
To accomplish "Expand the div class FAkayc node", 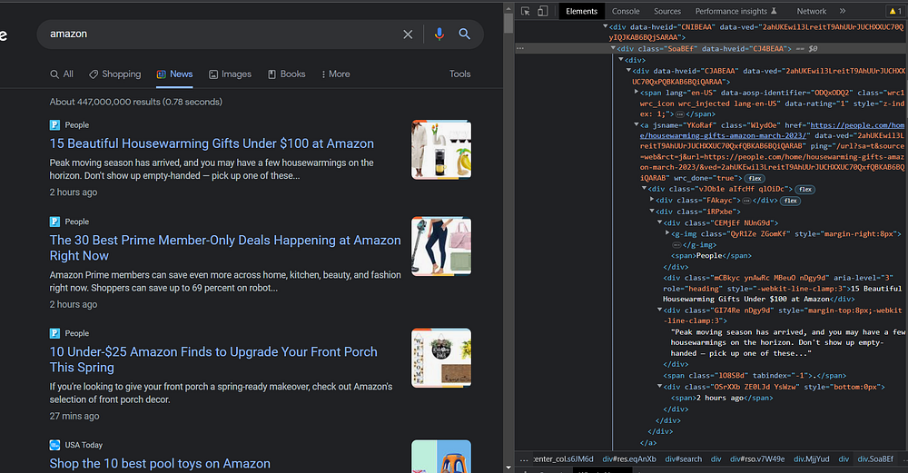I will [651, 199].
